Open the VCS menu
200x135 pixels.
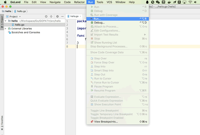(x=109, y=2)
